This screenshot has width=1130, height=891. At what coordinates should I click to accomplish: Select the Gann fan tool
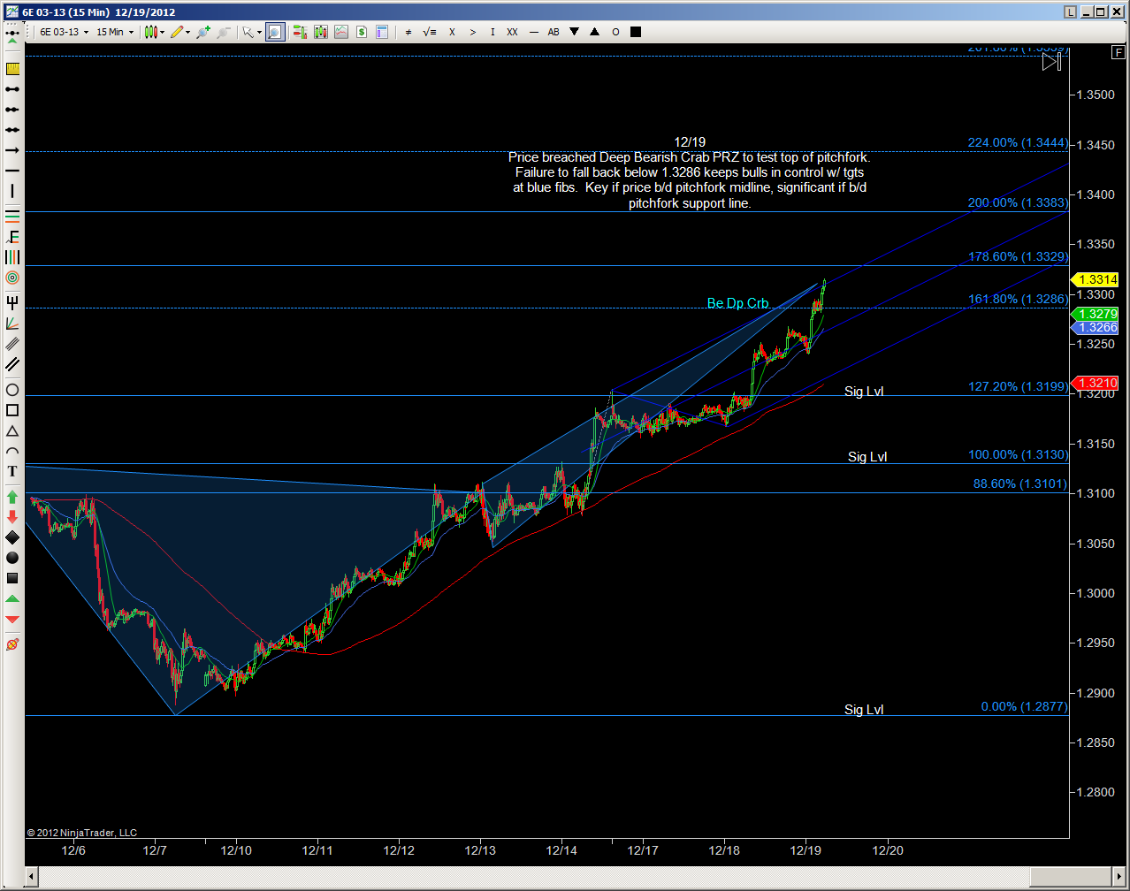pos(12,324)
